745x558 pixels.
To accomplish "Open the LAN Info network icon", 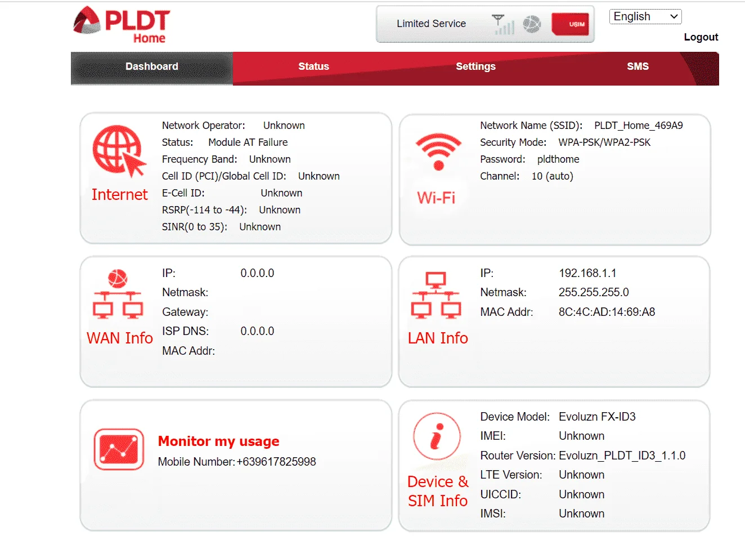I will tap(436, 295).
